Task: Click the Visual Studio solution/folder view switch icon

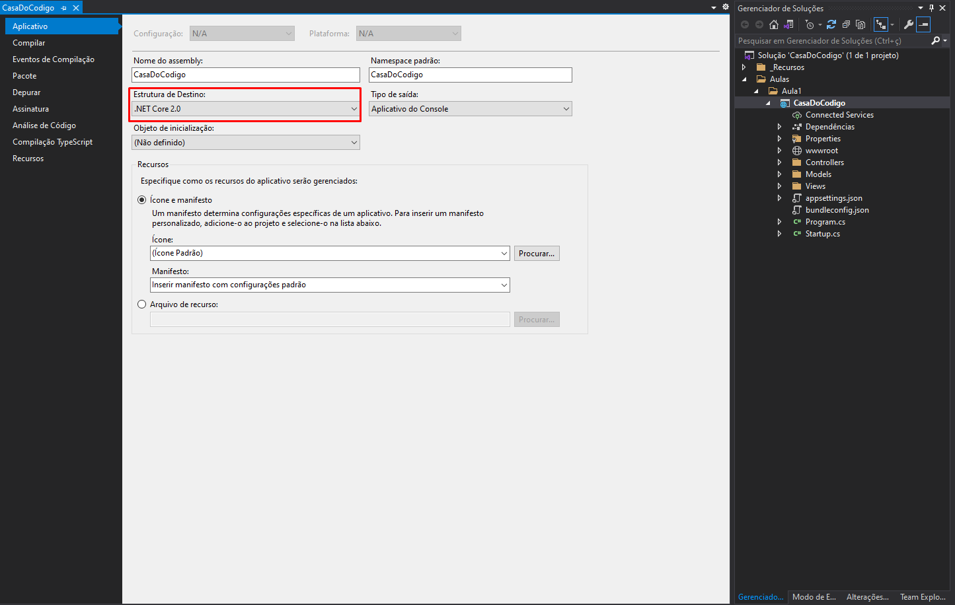Action: [x=788, y=24]
